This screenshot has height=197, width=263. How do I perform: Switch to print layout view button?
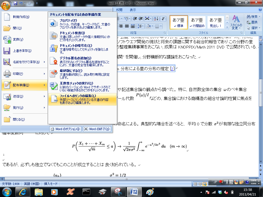[x=195, y=184]
